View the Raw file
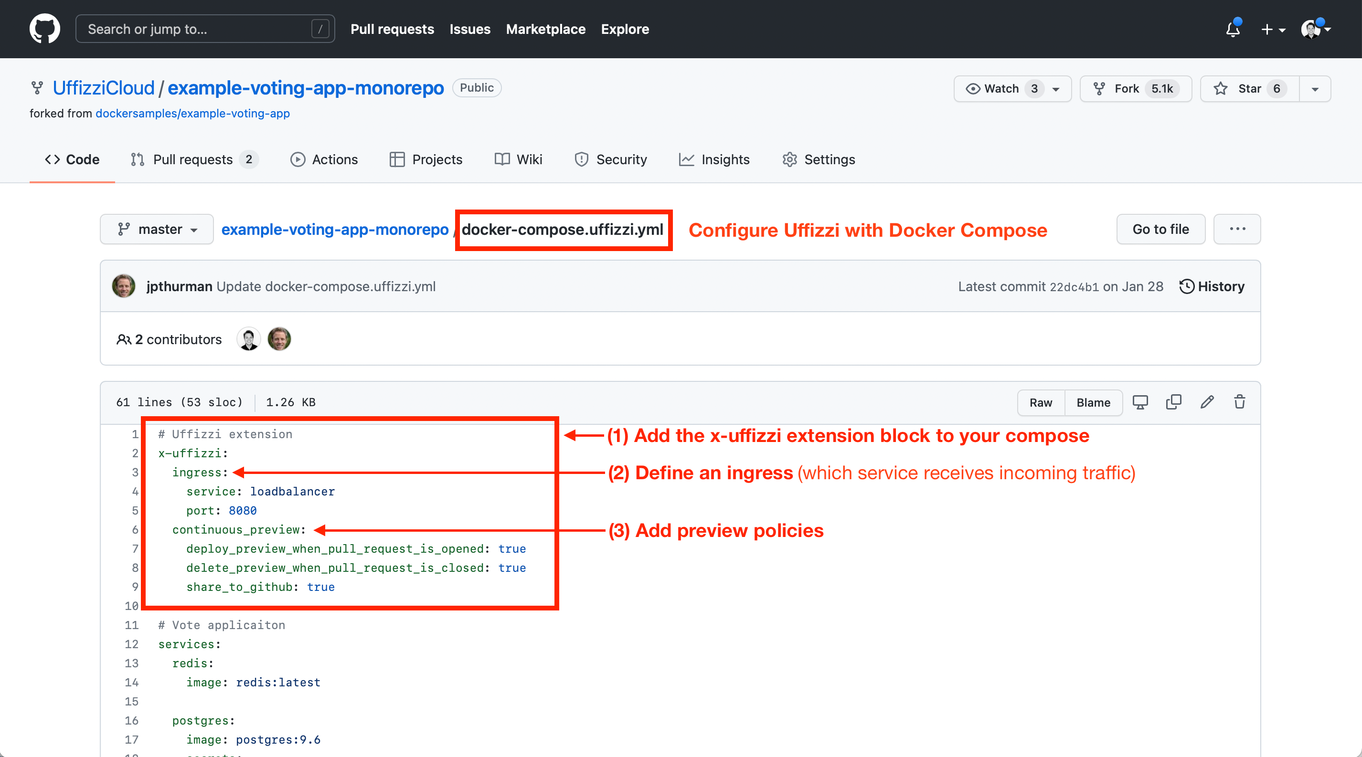Screen dimensions: 1362x757 pos(1041,402)
